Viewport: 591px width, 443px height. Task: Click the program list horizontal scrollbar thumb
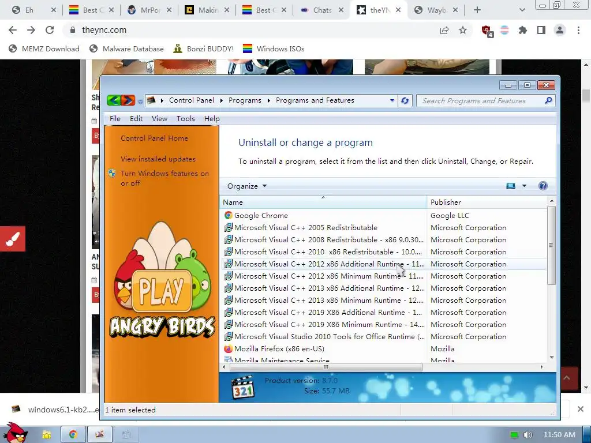[x=326, y=367]
